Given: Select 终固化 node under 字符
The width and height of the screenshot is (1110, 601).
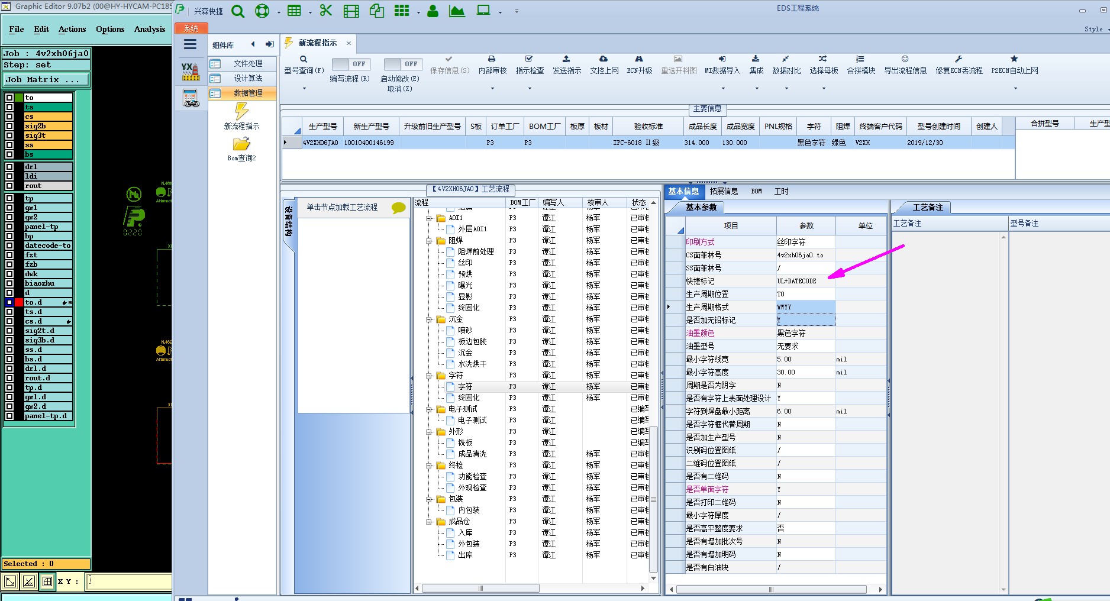Looking at the screenshot, I should 469,398.
